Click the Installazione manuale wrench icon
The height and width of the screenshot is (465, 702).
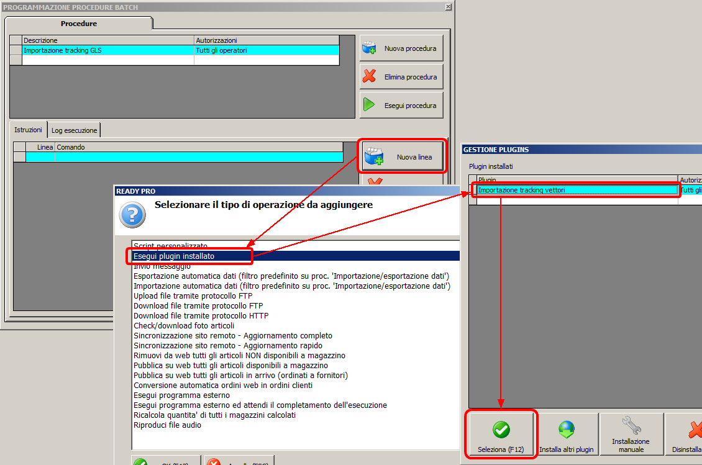[631, 425]
